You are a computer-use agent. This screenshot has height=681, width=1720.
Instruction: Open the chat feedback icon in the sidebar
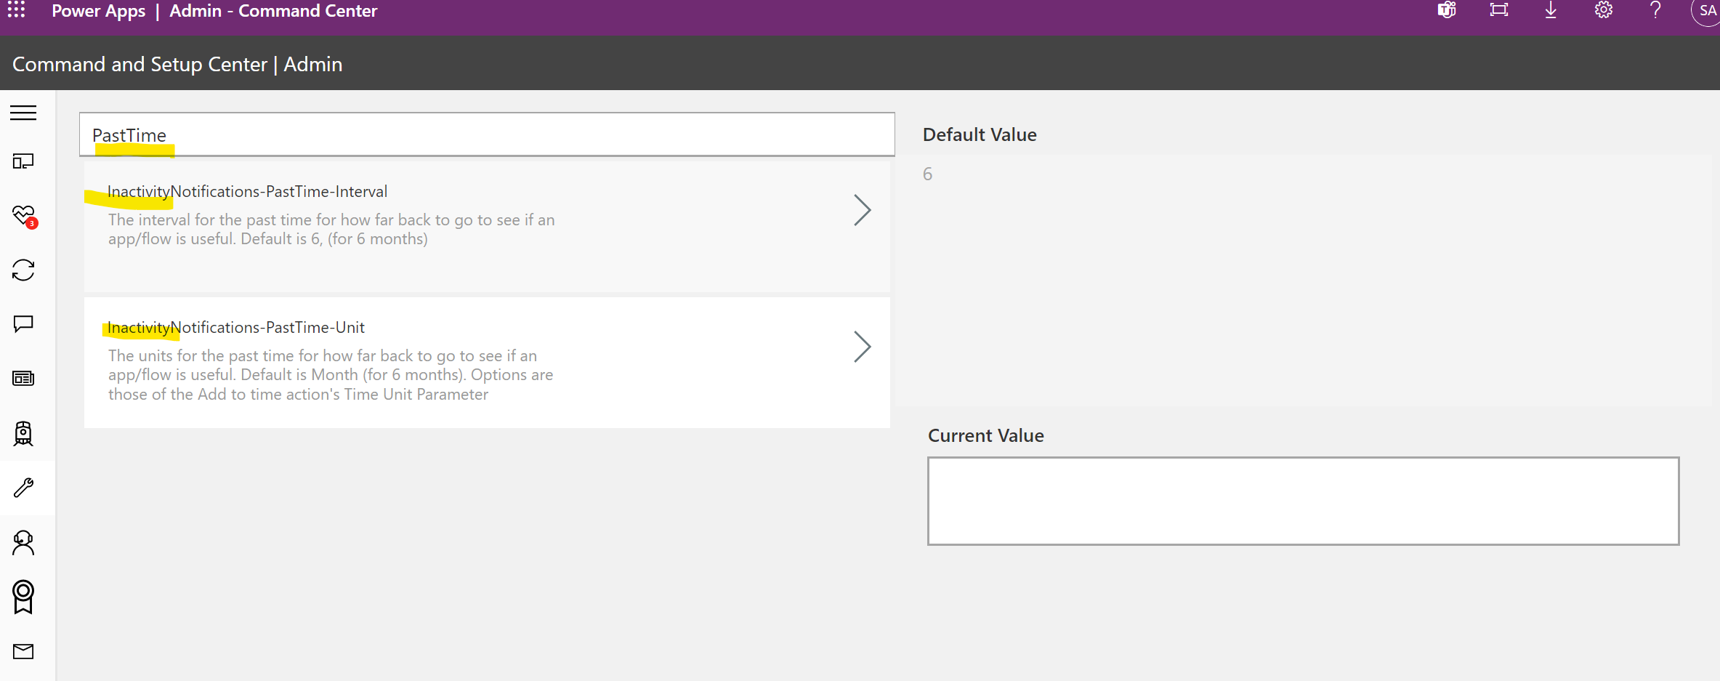[x=23, y=324]
